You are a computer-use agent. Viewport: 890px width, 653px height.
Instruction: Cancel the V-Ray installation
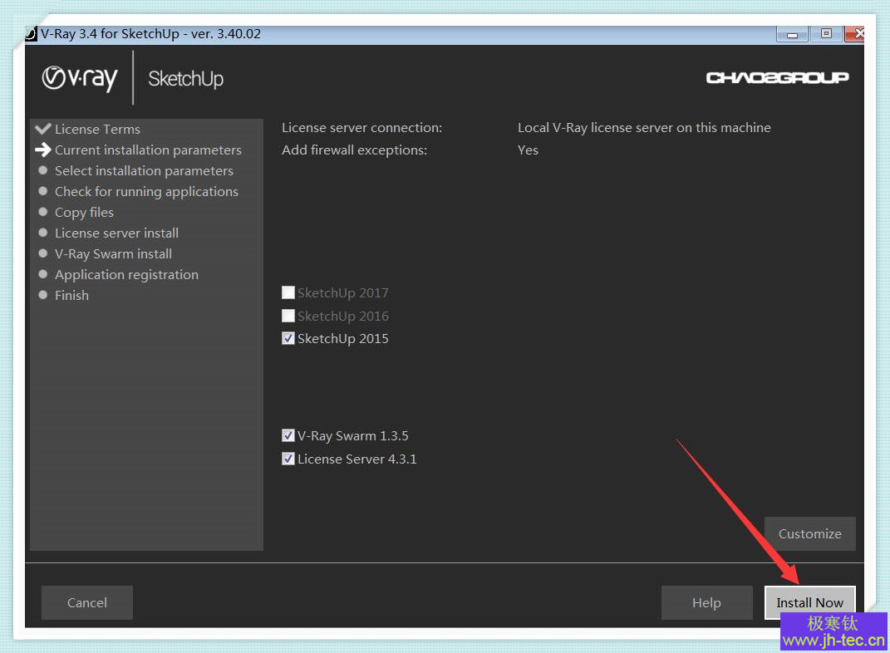point(87,602)
